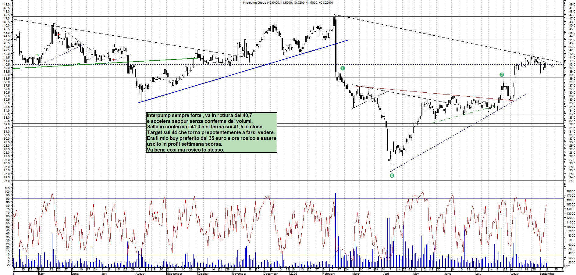Image resolution: width=576 pixels, height=275 pixels.
Task: Click the 10000 value on the volume scale
Action: click(571, 227)
